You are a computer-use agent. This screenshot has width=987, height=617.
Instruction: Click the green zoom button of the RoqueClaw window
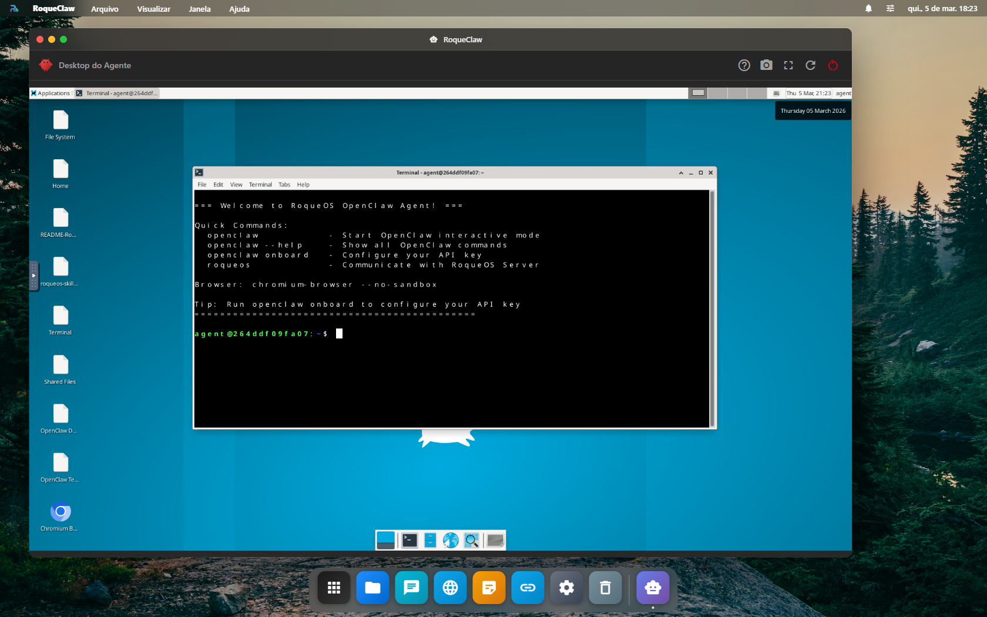[63, 39]
